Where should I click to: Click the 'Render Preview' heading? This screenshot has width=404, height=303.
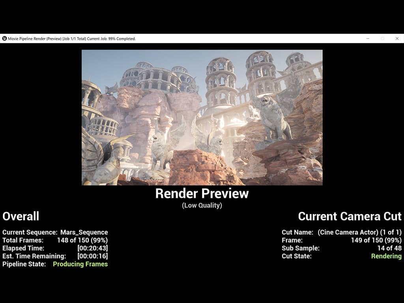click(202, 193)
